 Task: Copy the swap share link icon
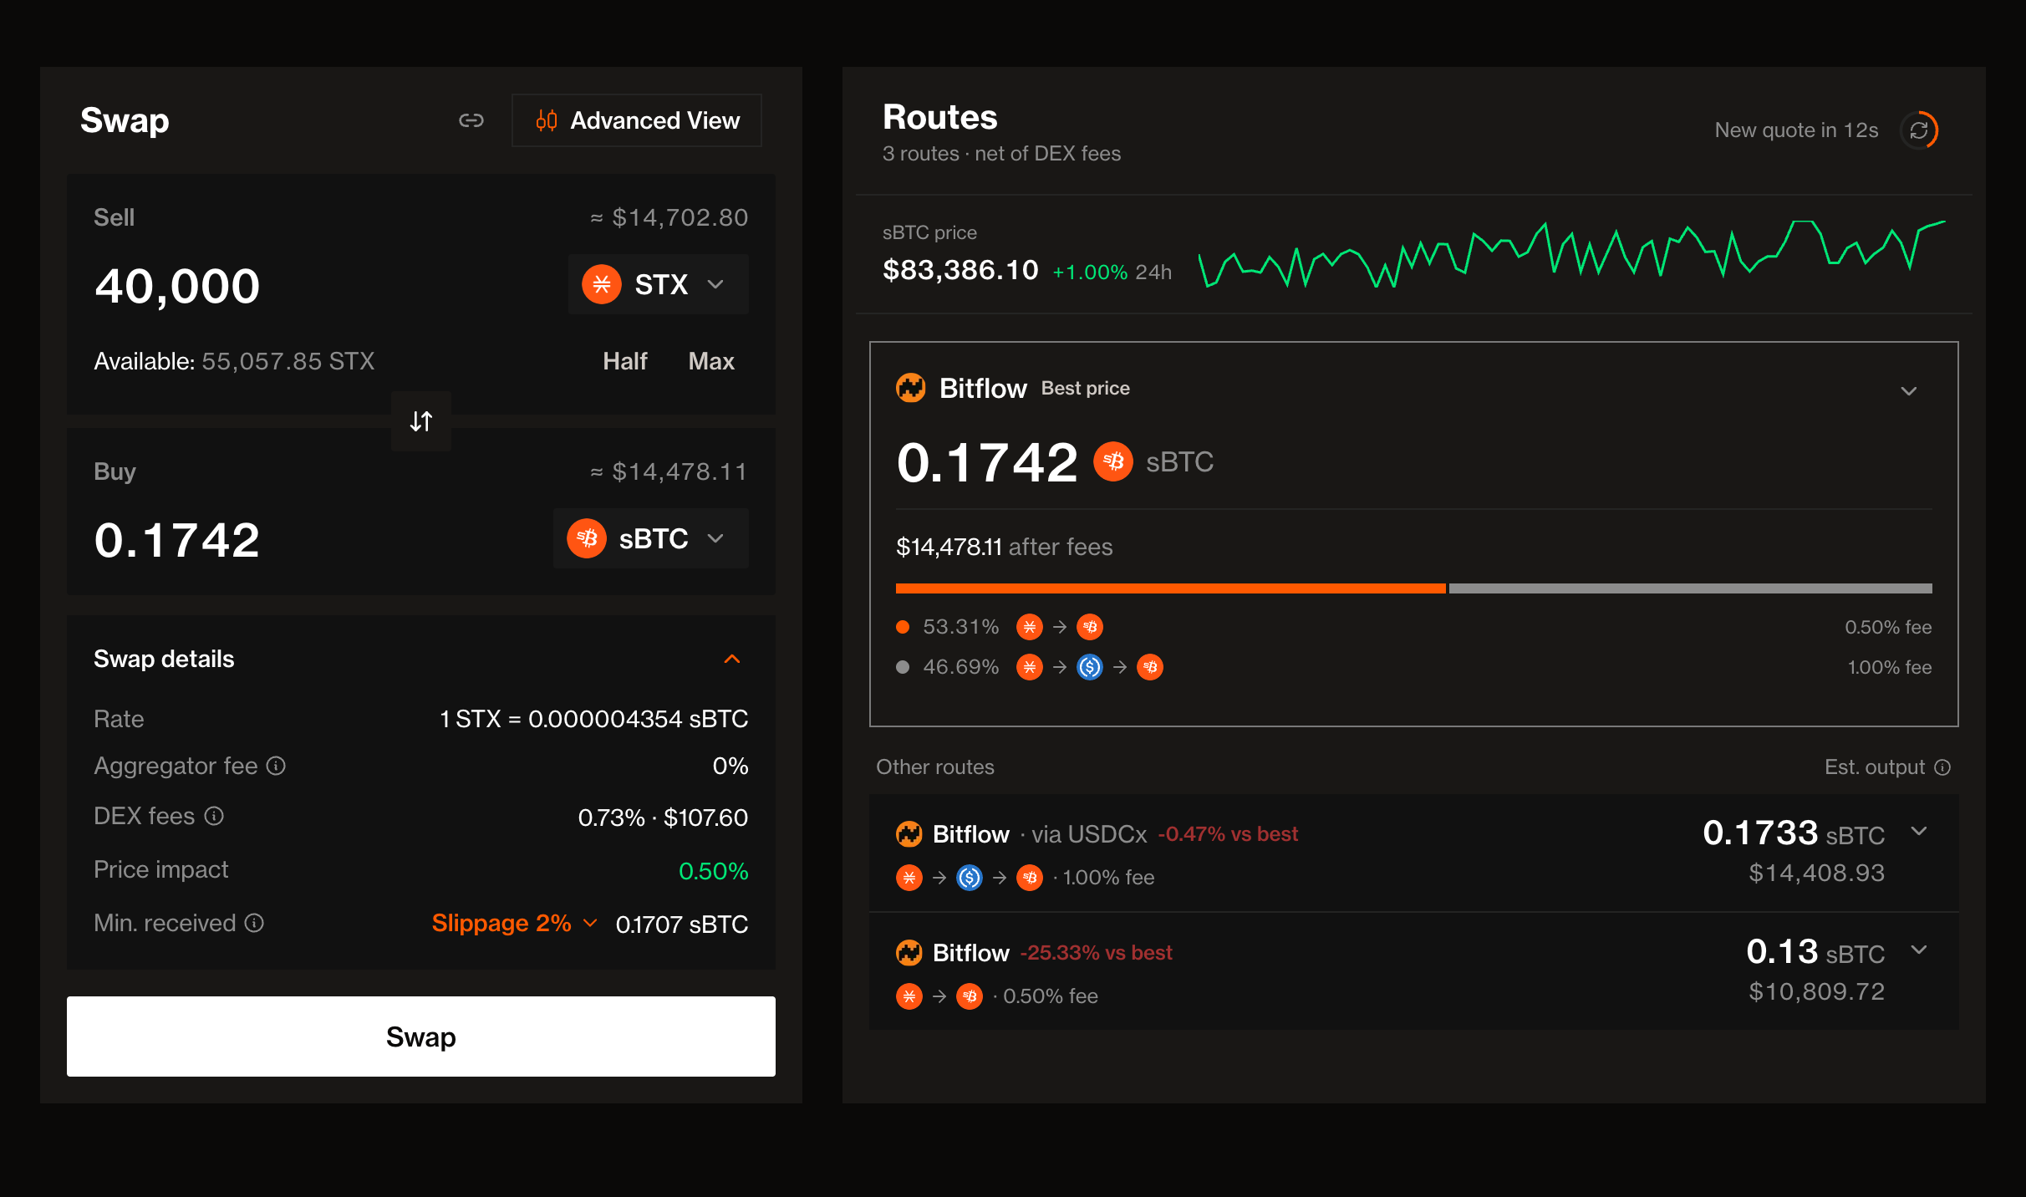pos(471,120)
